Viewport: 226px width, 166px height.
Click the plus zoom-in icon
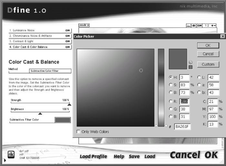point(212,26)
